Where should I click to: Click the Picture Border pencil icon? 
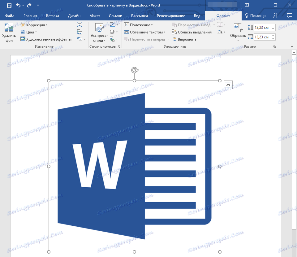pos(112,25)
